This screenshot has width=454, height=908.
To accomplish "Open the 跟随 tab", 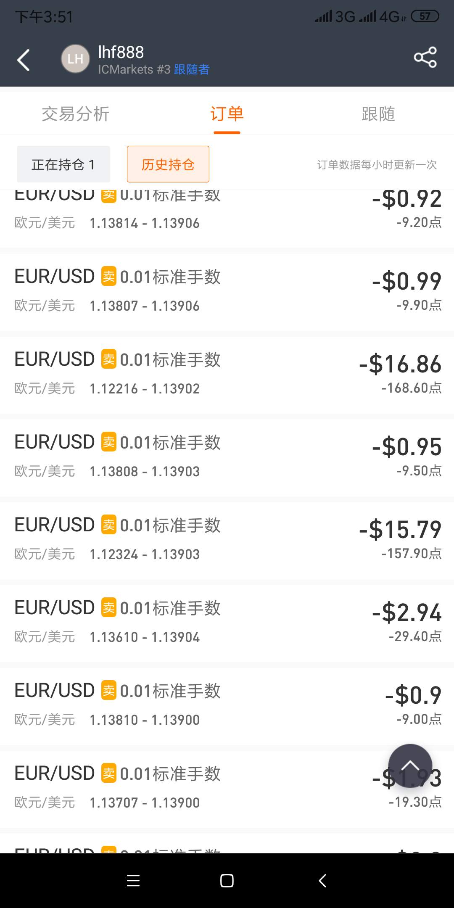I will coord(378,113).
